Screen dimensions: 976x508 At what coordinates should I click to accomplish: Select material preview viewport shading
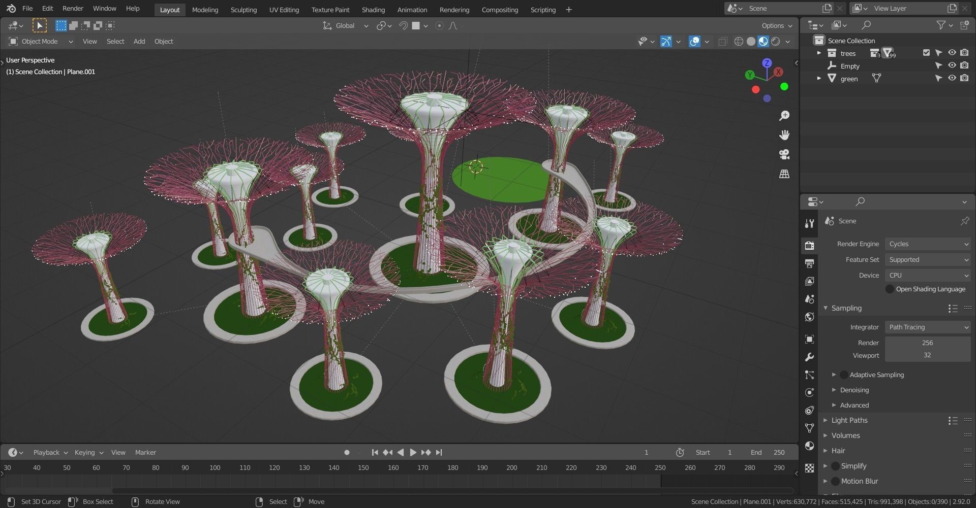click(763, 42)
